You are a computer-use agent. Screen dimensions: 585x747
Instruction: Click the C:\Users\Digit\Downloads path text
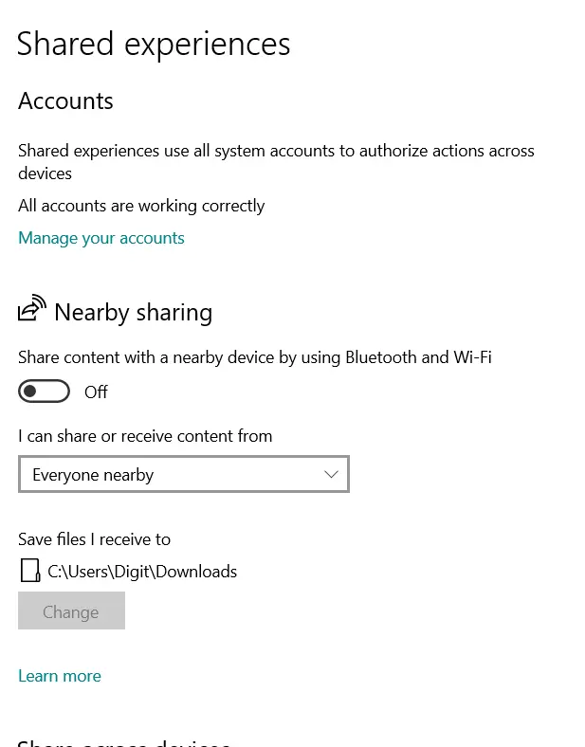pos(142,572)
